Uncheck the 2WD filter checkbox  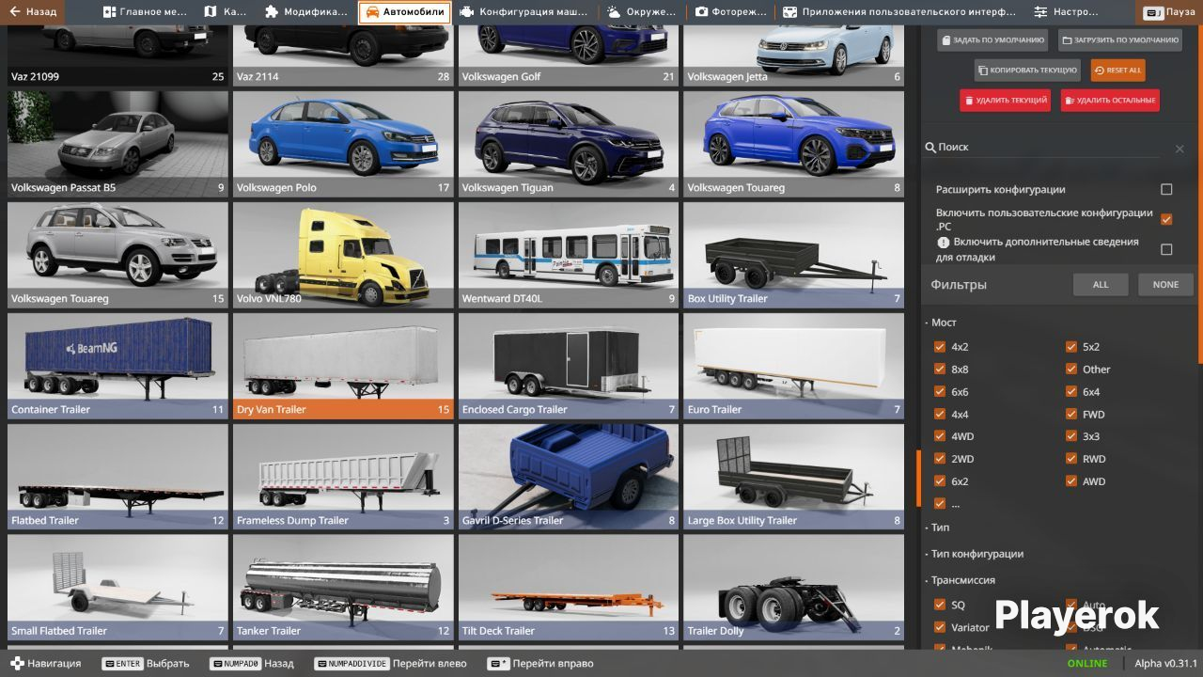click(940, 459)
